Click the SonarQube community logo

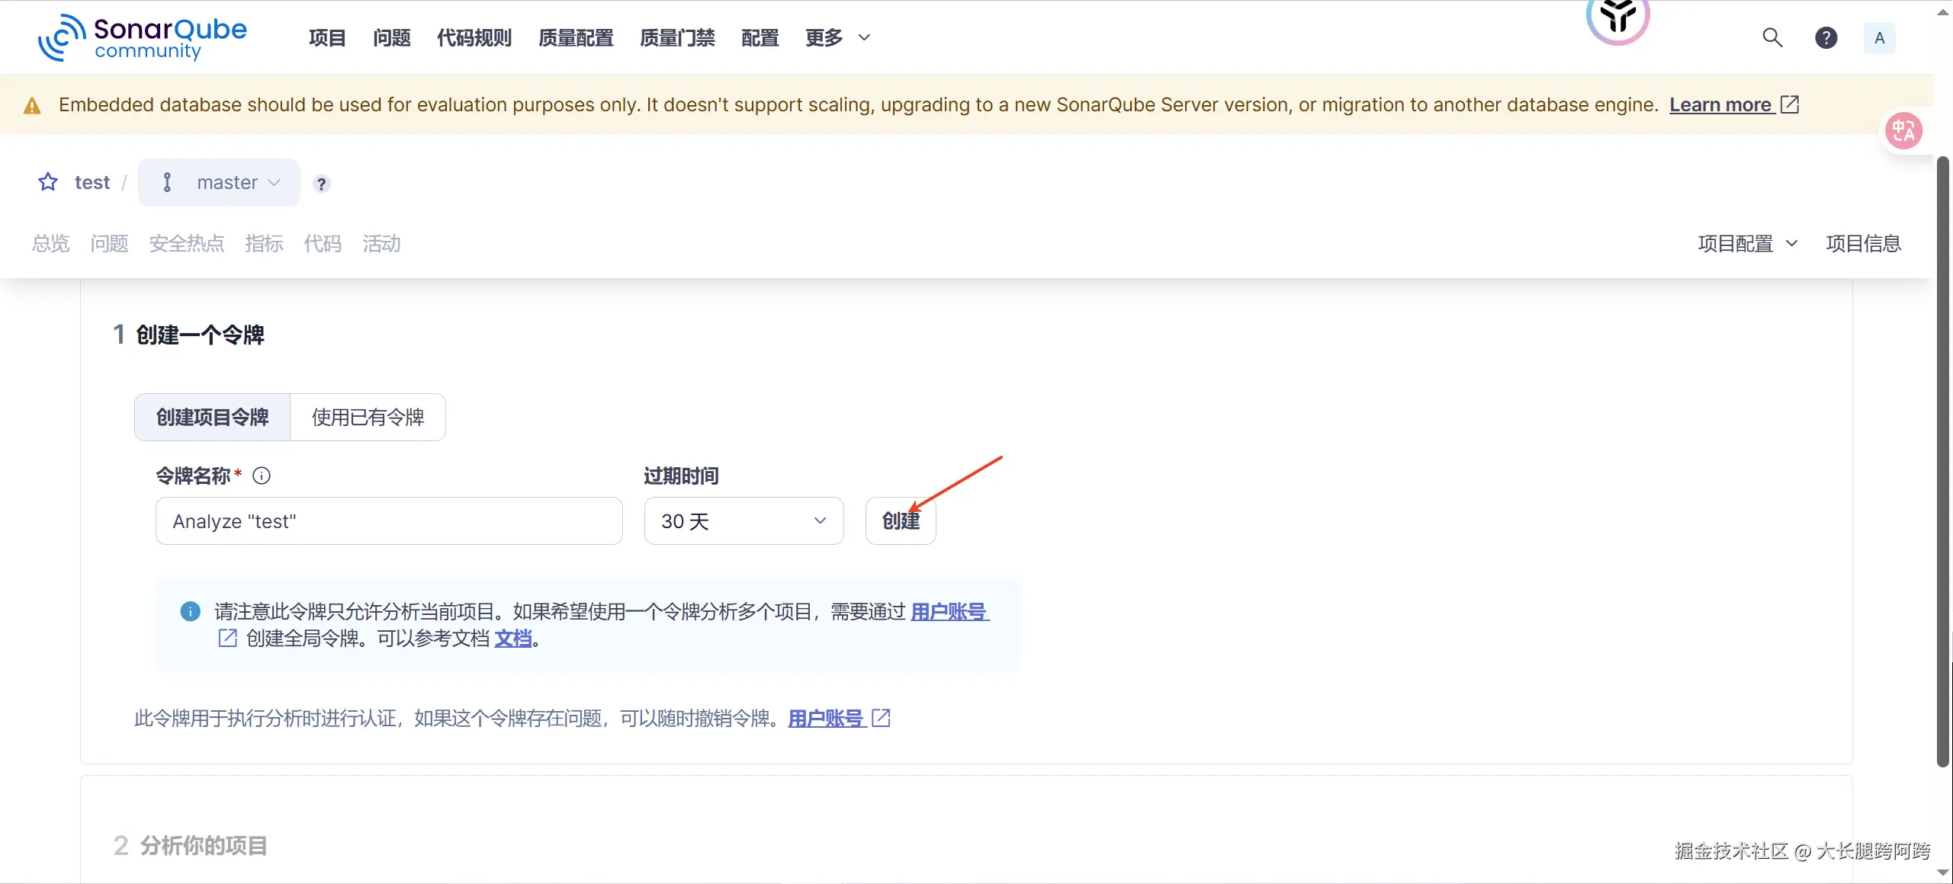(x=143, y=37)
